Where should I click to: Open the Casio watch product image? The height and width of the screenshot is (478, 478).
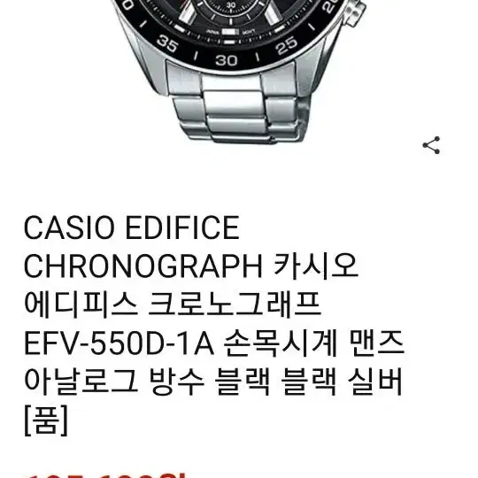tap(239, 72)
